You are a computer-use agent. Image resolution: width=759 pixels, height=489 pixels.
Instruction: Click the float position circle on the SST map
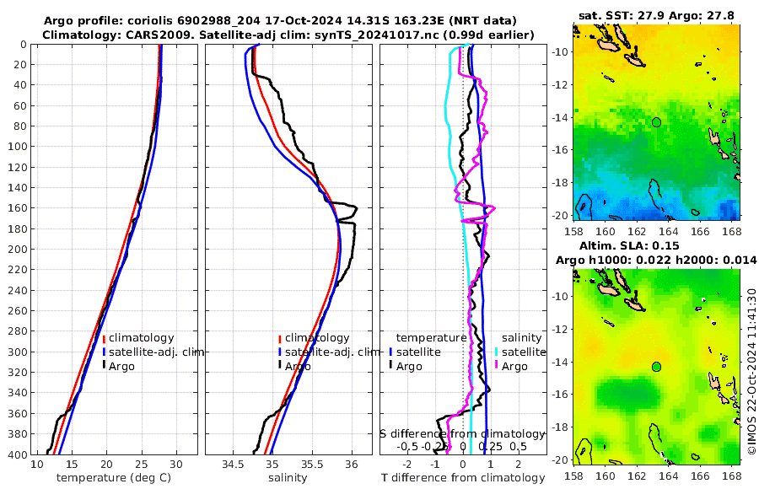coord(656,122)
